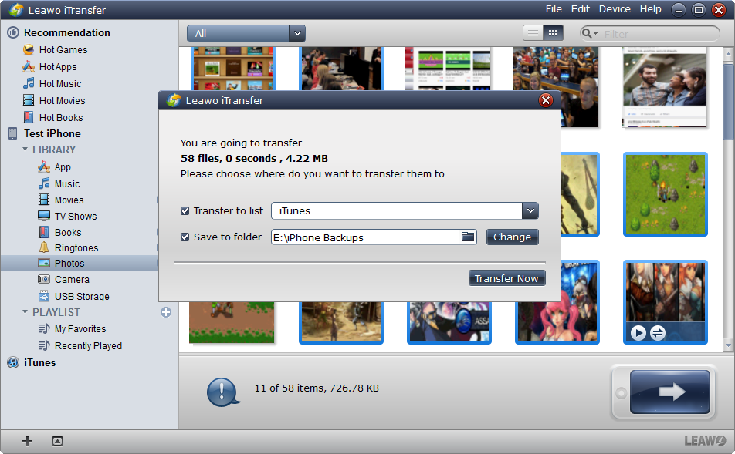Screen dimensions: 735x454
Task: Click the Save to folder path field
Action: [x=364, y=237]
